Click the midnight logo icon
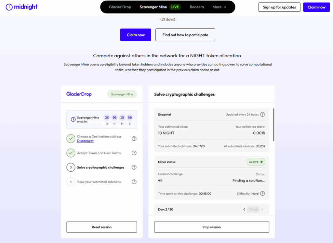Viewport: 333px width, 243px height. [x=9, y=7]
